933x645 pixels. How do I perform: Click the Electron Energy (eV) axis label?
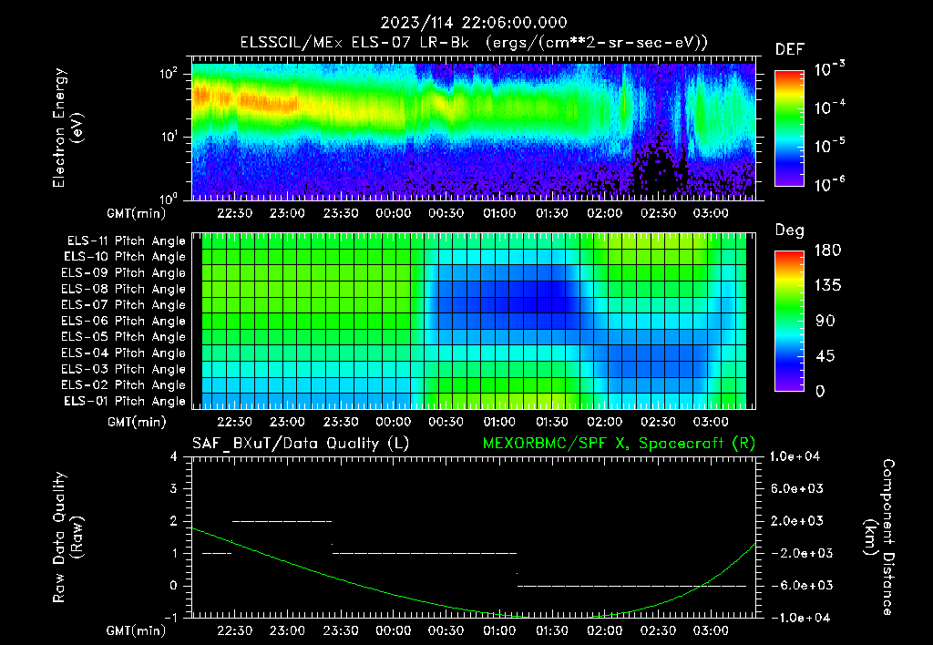coord(68,128)
